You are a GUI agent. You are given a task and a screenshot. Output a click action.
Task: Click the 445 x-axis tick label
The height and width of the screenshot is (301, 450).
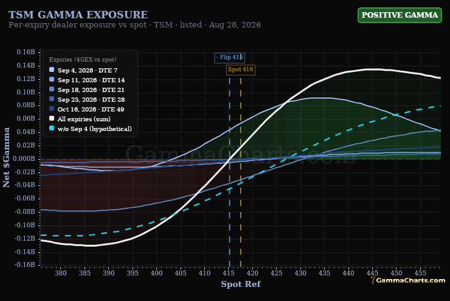pos(373,273)
